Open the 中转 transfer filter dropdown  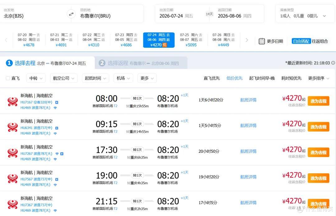(36, 78)
